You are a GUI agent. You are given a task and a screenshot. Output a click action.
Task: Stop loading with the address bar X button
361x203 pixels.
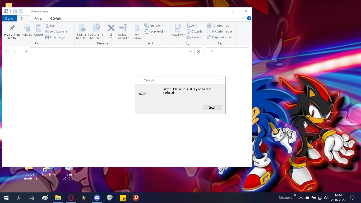tap(198, 52)
